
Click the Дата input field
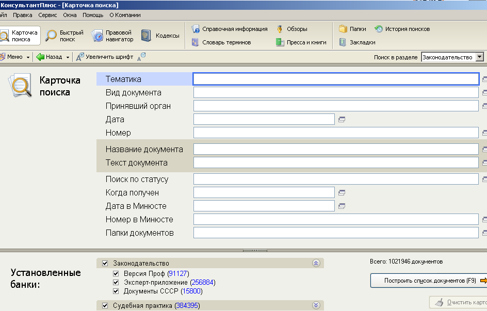(264, 119)
